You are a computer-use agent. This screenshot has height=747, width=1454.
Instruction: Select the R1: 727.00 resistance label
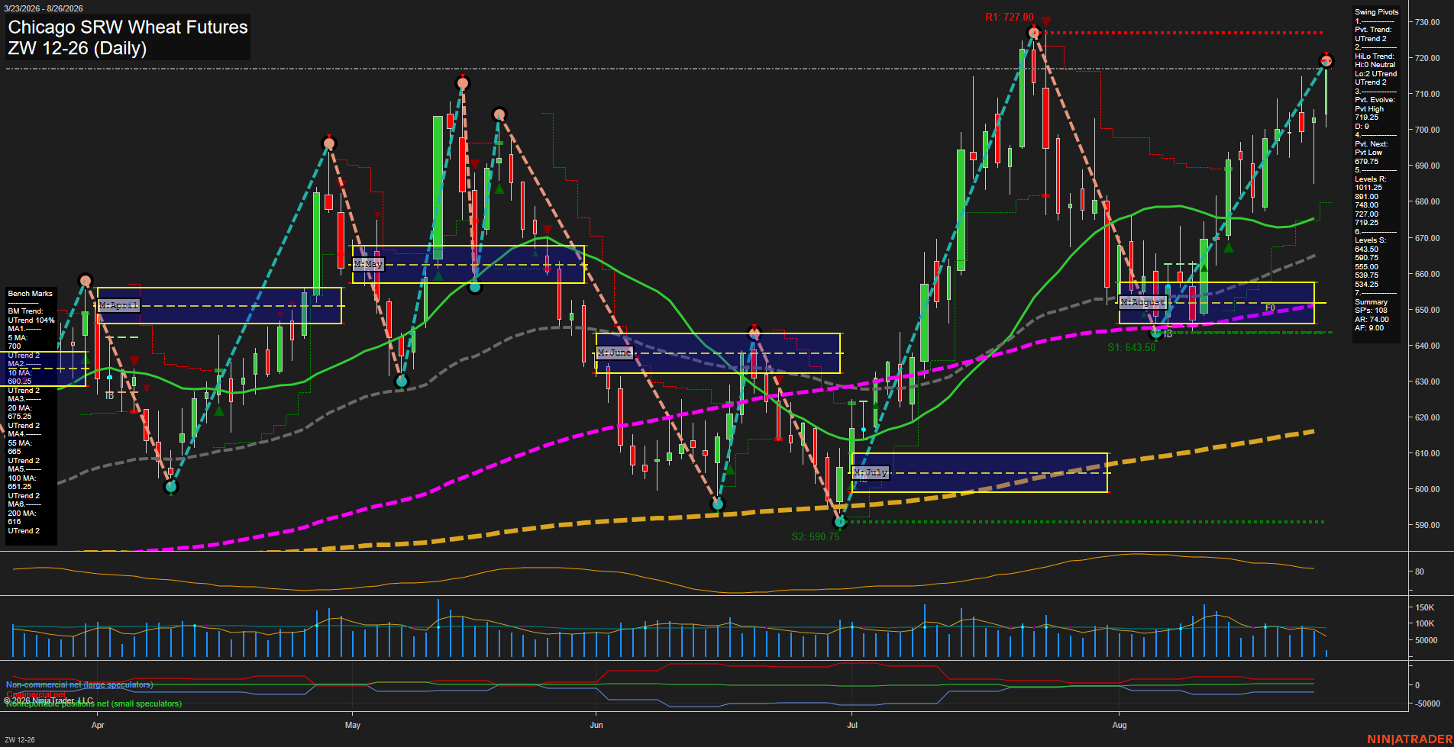[x=1009, y=17]
